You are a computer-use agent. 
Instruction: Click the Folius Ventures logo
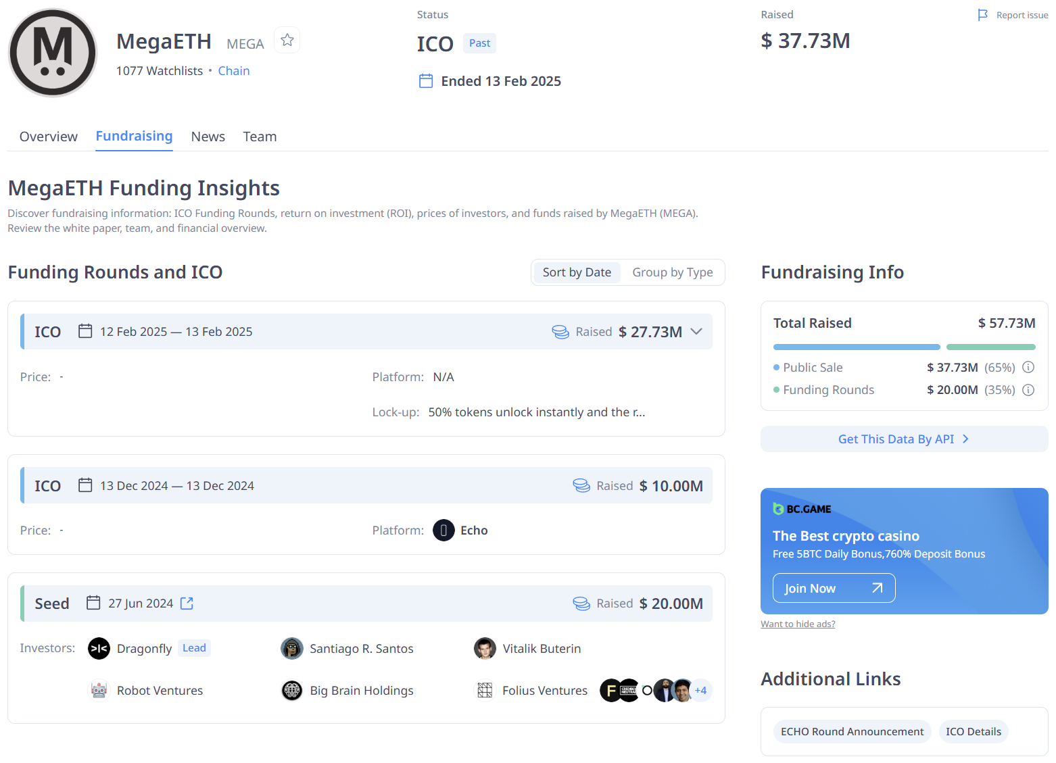(485, 691)
